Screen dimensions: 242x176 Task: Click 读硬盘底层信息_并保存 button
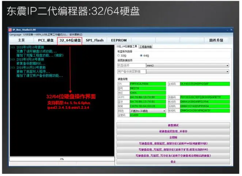[173, 131]
